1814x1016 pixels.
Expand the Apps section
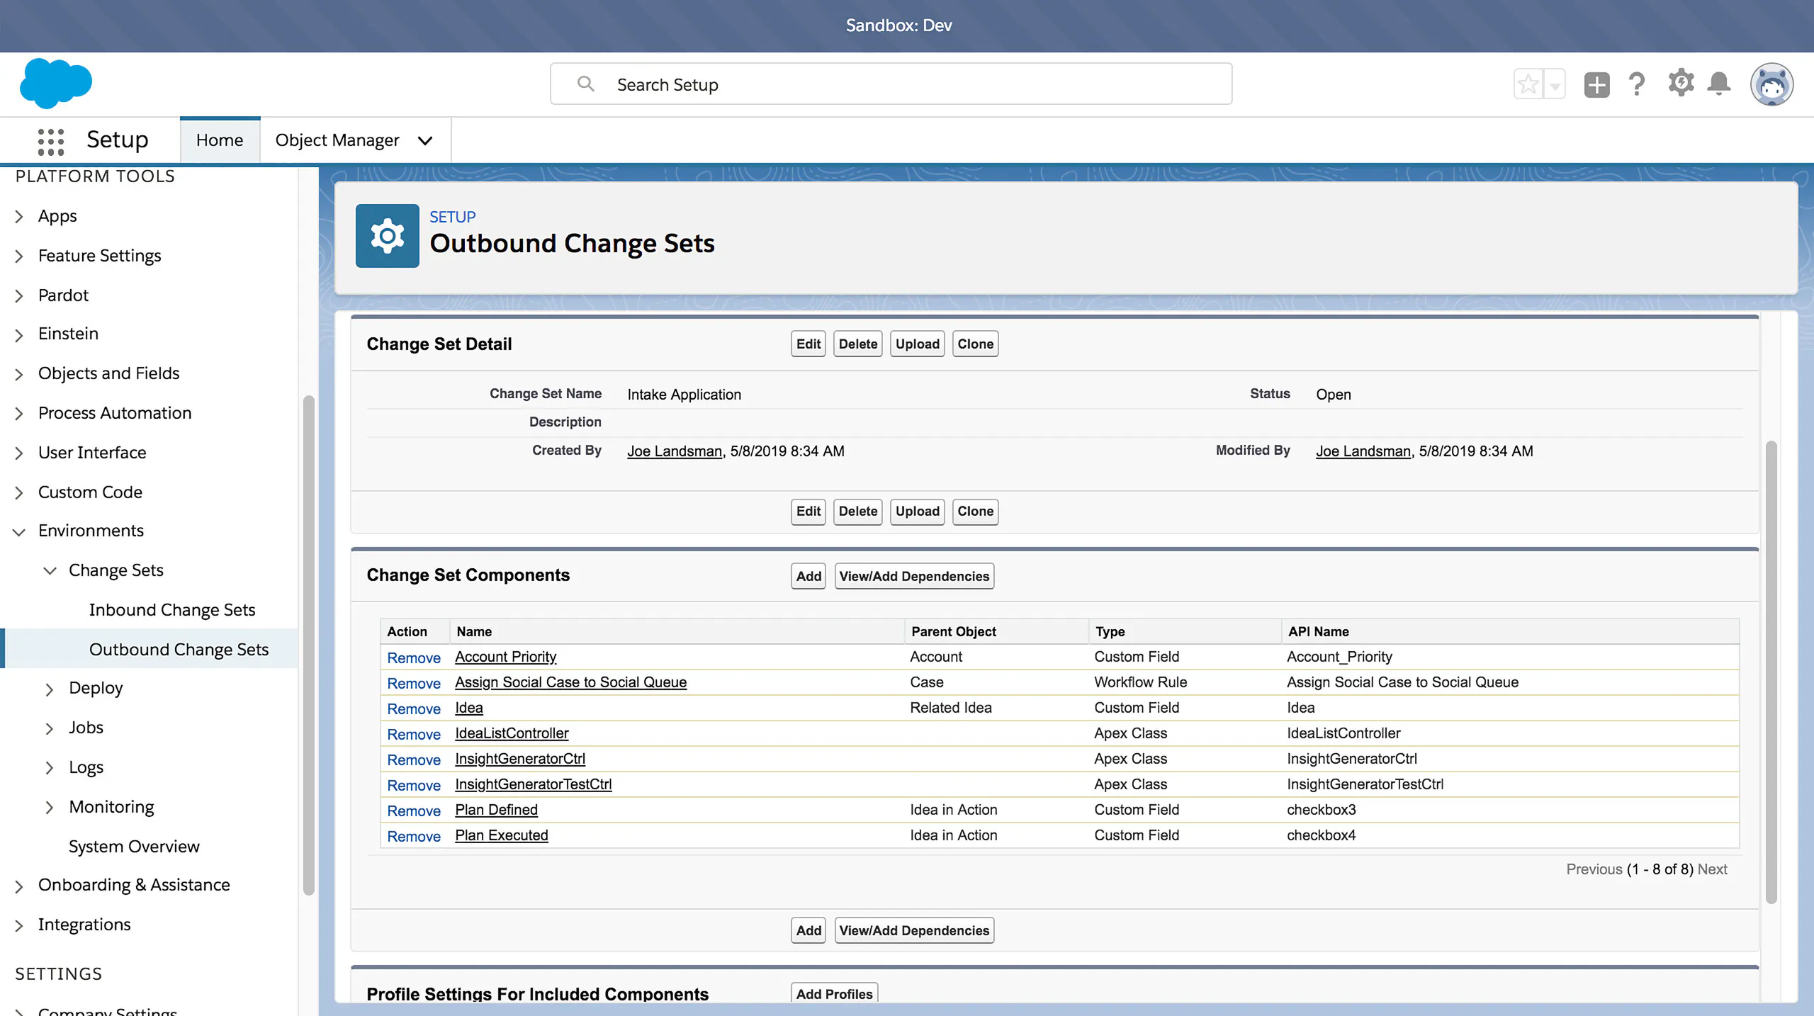click(19, 217)
